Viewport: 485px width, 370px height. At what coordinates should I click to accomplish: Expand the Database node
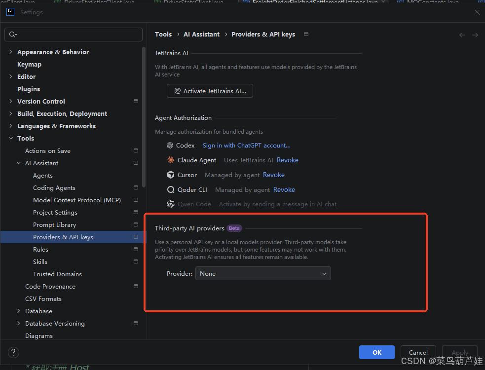[x=19, y=311]
